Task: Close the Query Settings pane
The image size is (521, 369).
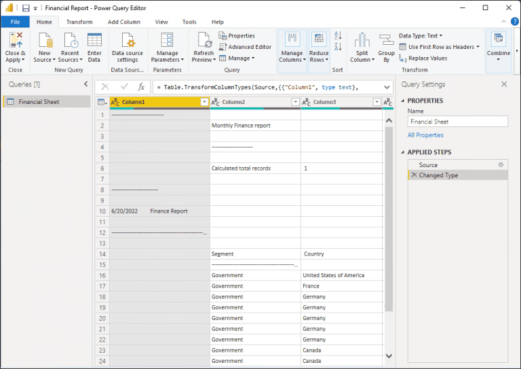Action: point(504,84)
